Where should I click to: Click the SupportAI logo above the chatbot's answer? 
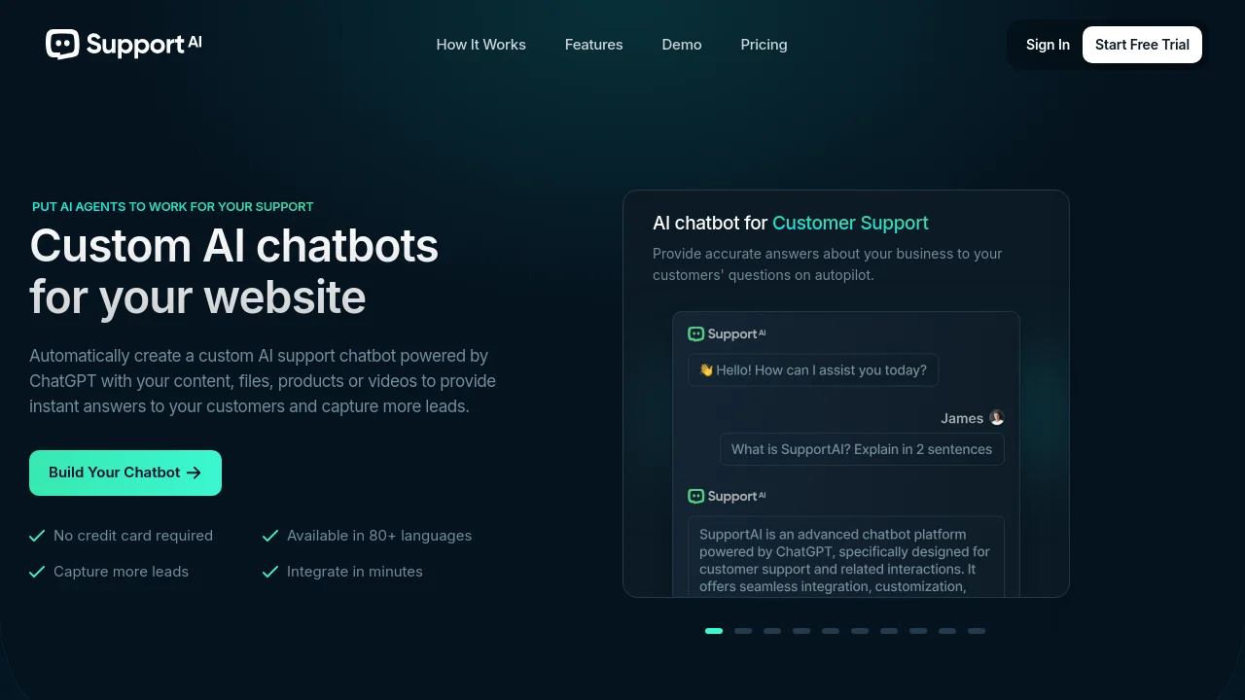click(727, 496)
